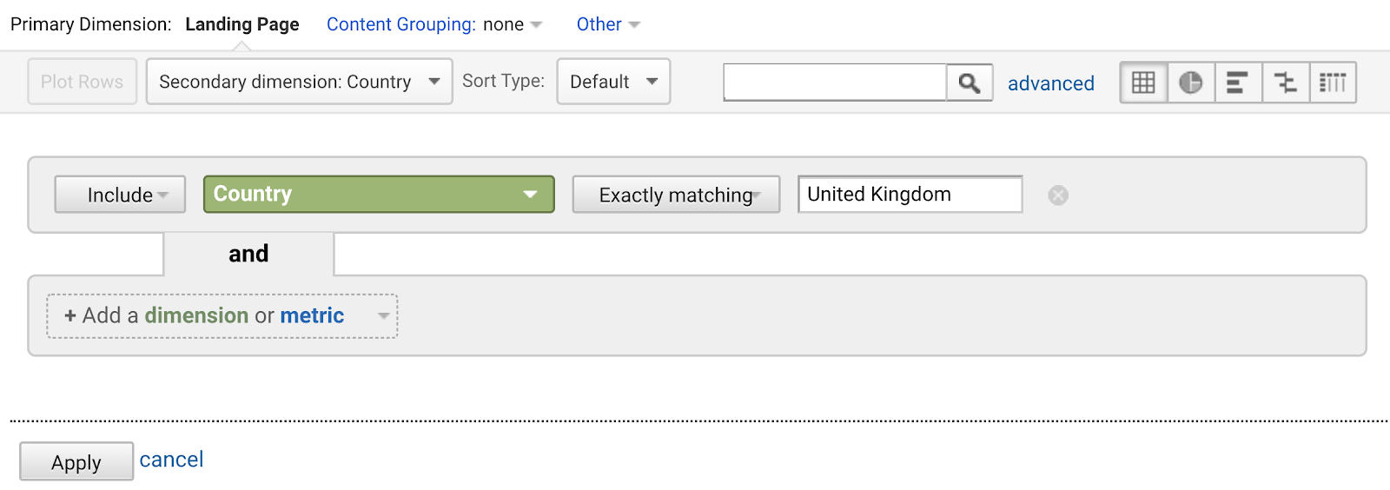The width and height of the screenshot is (1390, 490).
Task: Open the Include filter dropdown
Action: coord(121,195)
